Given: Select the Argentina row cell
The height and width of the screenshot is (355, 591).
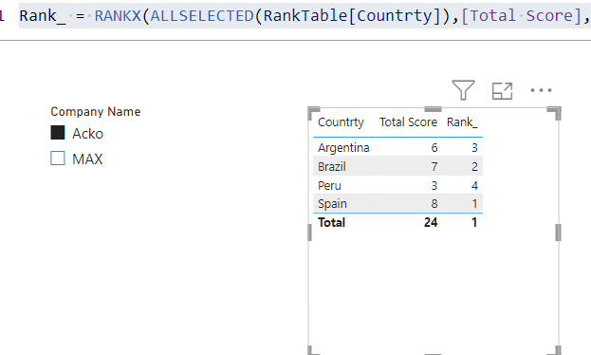Looking at the screenshot, I should (x=343, y=147).
